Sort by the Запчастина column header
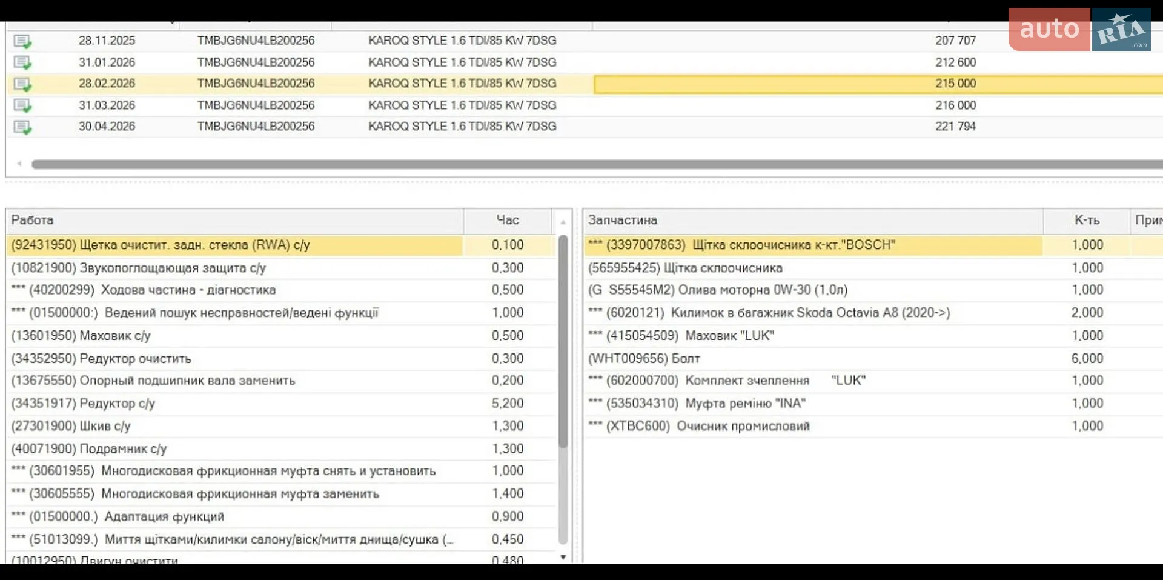The width and height of the screenshot is (1163, 580). click(x=813, y=221)
